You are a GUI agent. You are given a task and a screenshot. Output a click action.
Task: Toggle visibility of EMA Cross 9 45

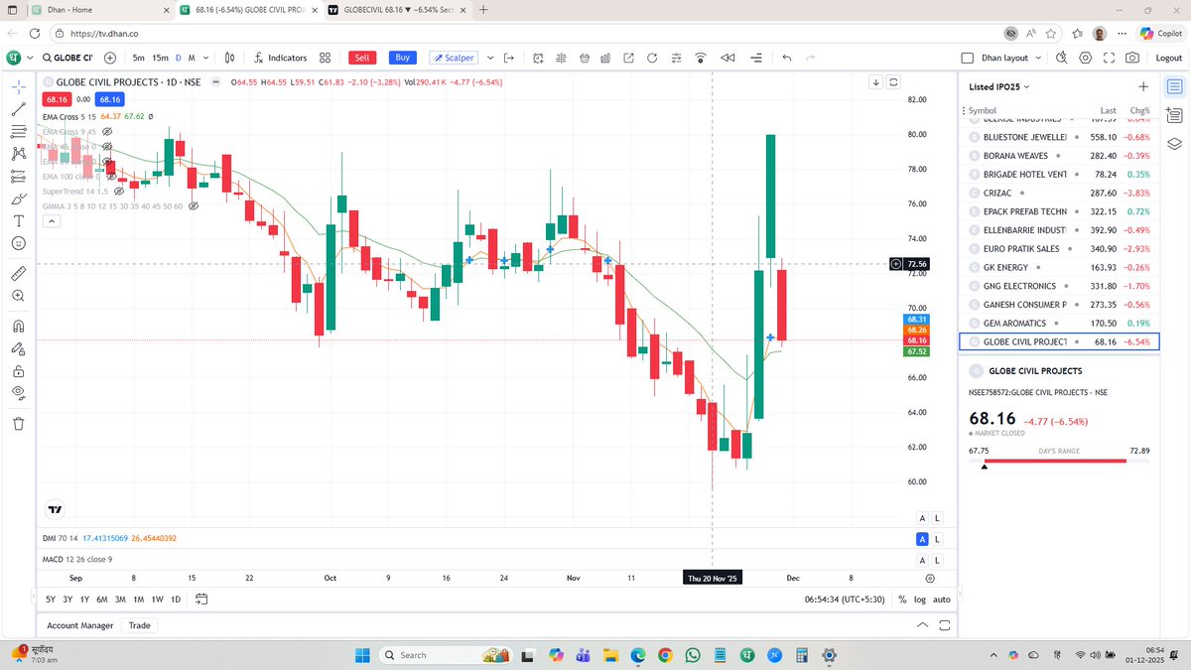106,131
